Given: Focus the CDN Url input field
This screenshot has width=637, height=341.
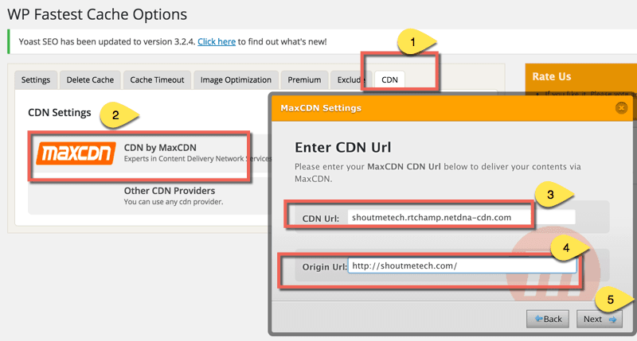Looking at the screenshot, I should [x=461, y=217].
